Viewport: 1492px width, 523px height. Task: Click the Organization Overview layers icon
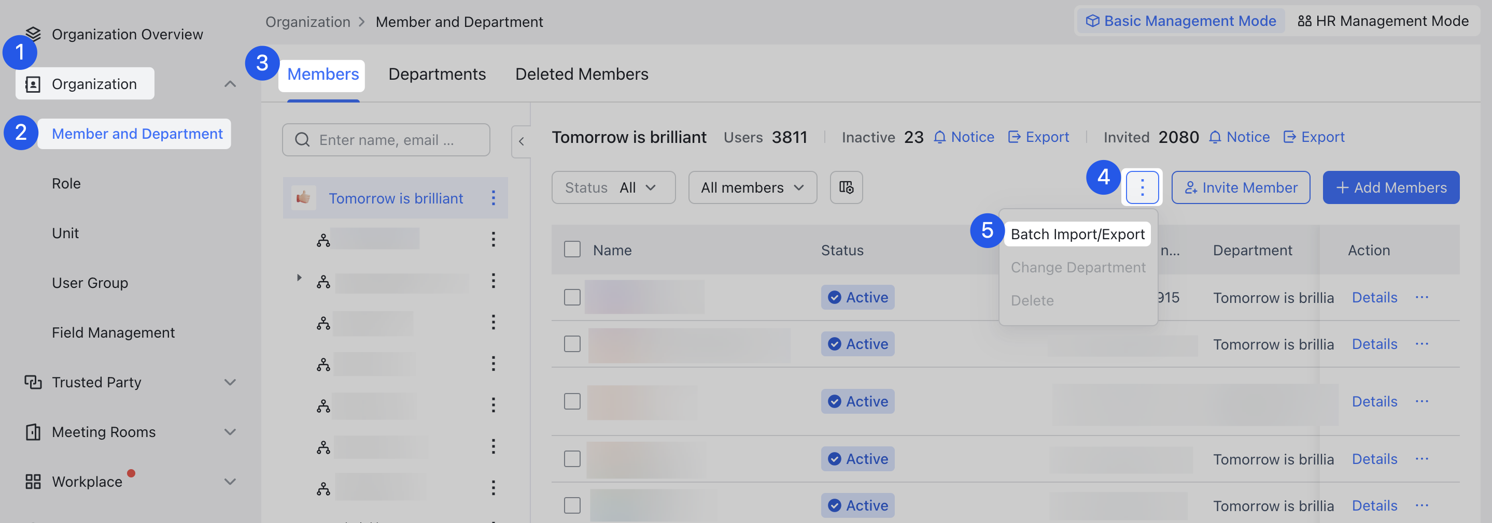34,34
